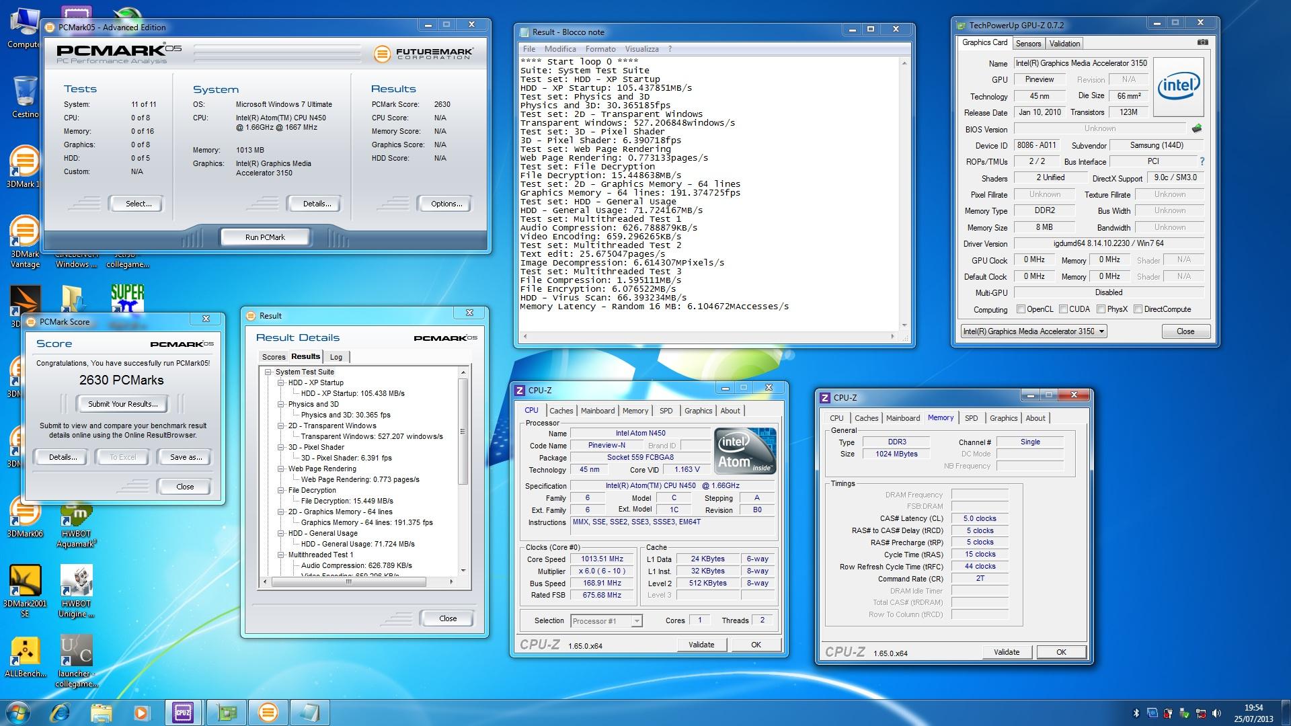
Task: Open Visualizza menu in Blocco note
Action: pyautogui.click(x=641, y=49)
